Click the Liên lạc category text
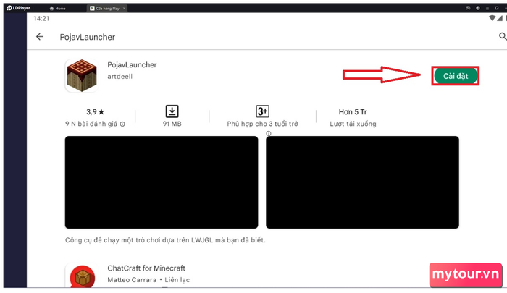The image size is (507, 293). click(177, 280)
